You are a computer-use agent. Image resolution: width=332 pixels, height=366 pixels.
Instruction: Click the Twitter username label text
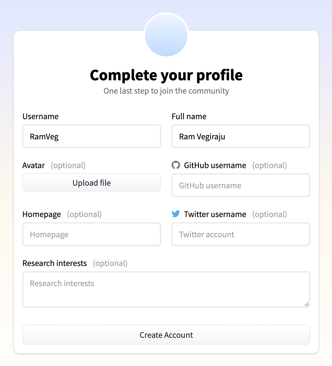[215, 214]
